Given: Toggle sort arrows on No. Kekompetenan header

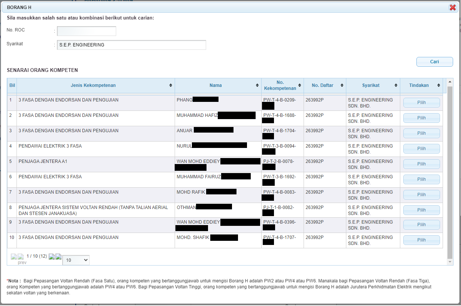Looking at the screenshot, I should tap(300, 85).
